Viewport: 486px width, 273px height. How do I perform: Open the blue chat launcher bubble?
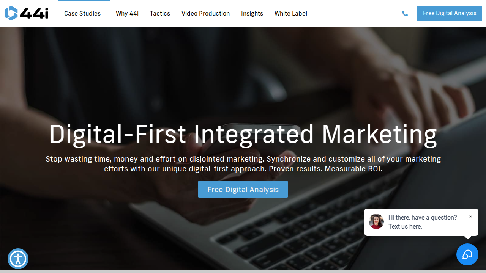(x=467, y=254)
